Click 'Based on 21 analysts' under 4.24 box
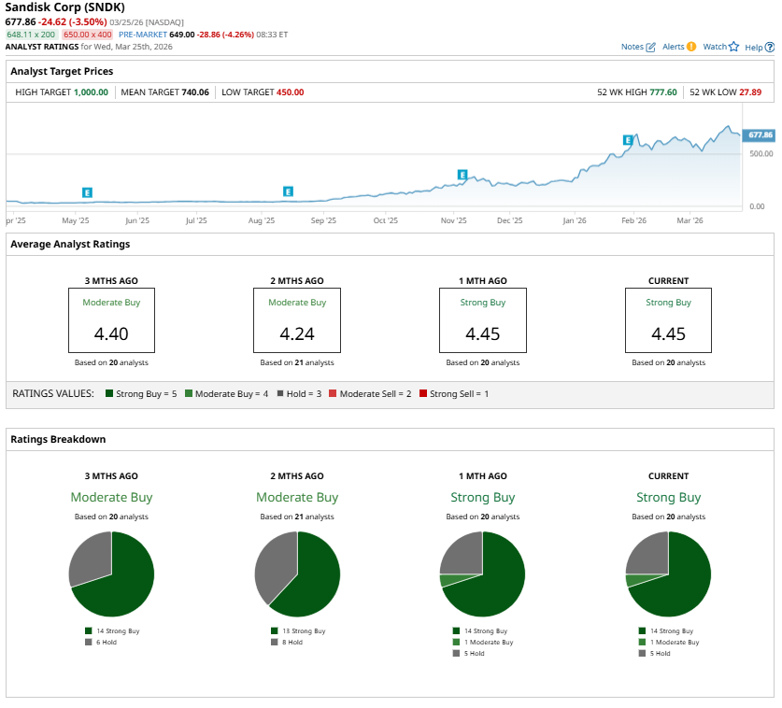This screenshot has height=708, width=782. point(297,362)
